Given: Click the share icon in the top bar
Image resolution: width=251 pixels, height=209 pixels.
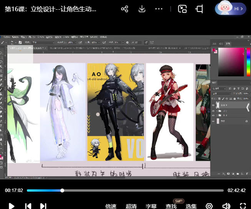Looking at the screenshot, I should tap(124, 9).
